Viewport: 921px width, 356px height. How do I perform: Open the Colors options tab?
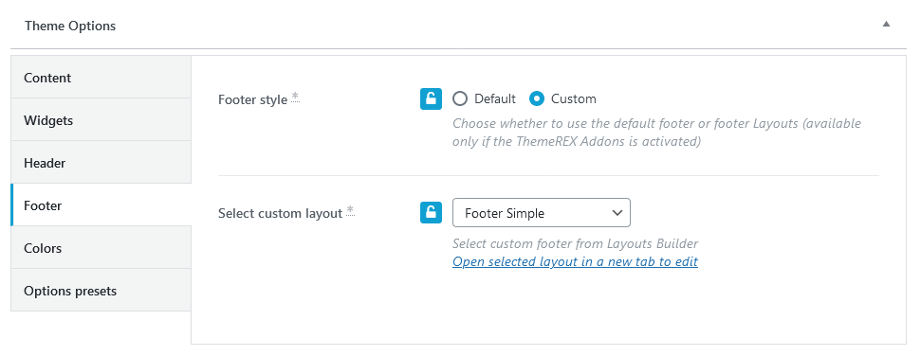point(101,248)
